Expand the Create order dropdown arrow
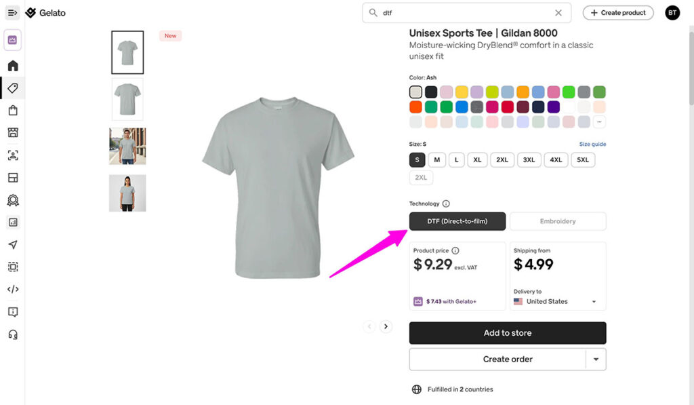 click(x=596, y=360)
